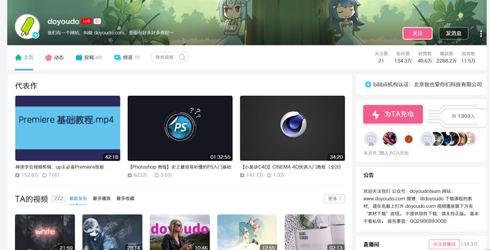The width and height of the screenshot is (490, 250).
Task: Open the Premiere 基础教程 video thumbnail
Action: [x=67, y=128]
